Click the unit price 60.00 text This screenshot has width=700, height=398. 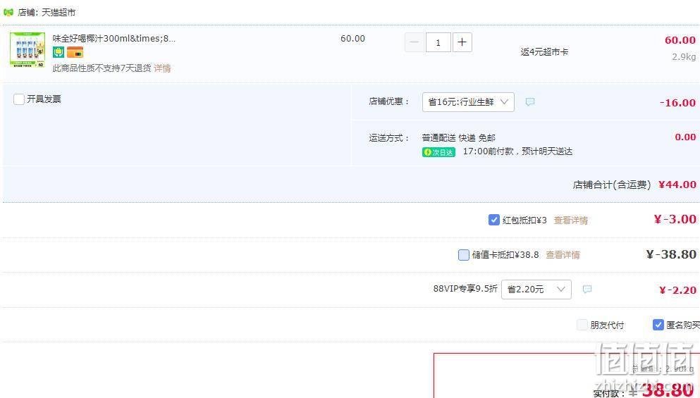pyautogui.click(x=352, y=39)
